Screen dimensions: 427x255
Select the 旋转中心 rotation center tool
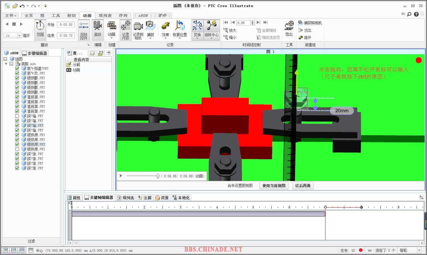(211, 30)
